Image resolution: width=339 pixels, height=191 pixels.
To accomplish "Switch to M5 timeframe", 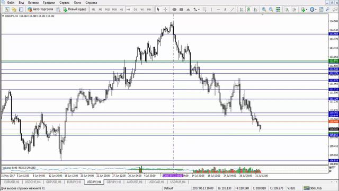I will tap(100, 10).
